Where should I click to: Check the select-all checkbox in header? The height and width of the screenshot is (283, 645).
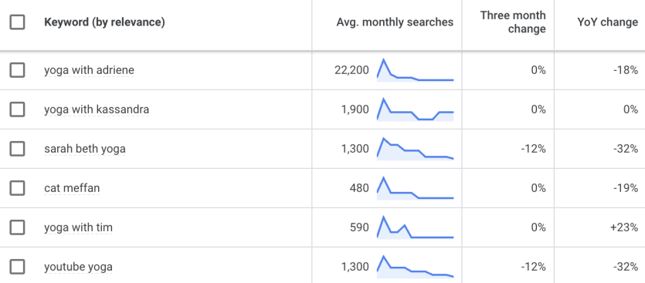17,22
